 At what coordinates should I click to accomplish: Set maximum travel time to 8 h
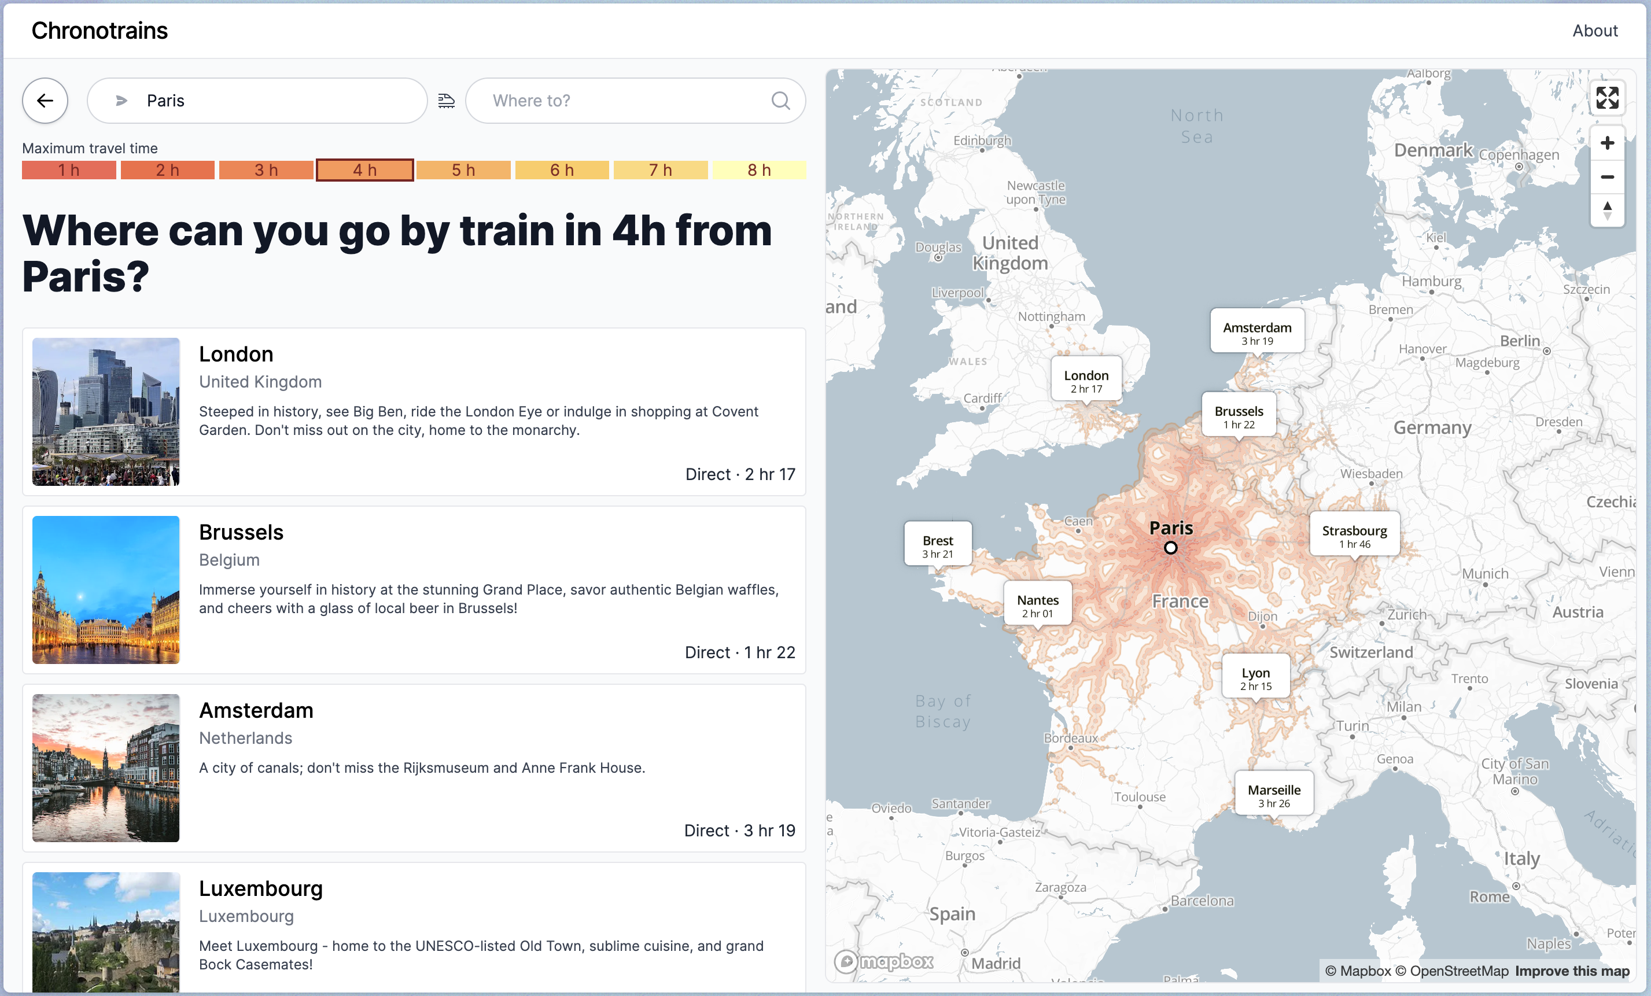tap(758, 170)
